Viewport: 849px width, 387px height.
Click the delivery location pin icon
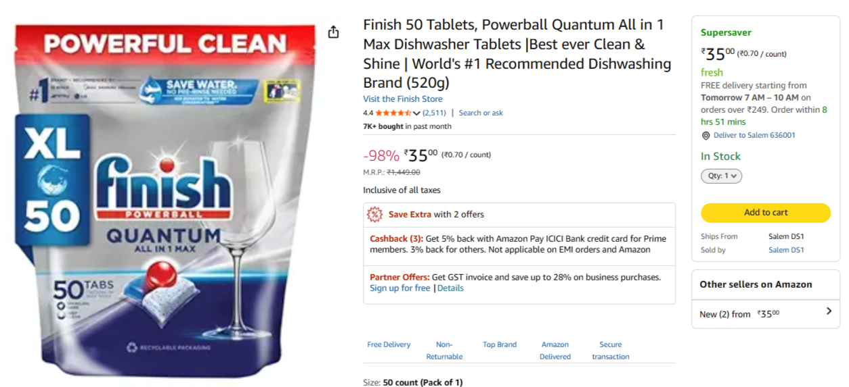[x=705, y=136]
